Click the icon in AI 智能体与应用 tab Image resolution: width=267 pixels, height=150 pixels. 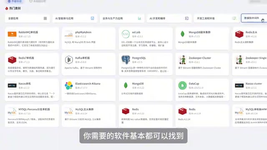(x=92, y=18)
